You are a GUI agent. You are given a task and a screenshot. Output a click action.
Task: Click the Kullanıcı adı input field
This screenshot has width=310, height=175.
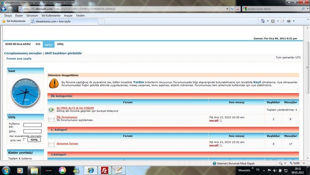[32, 125]
